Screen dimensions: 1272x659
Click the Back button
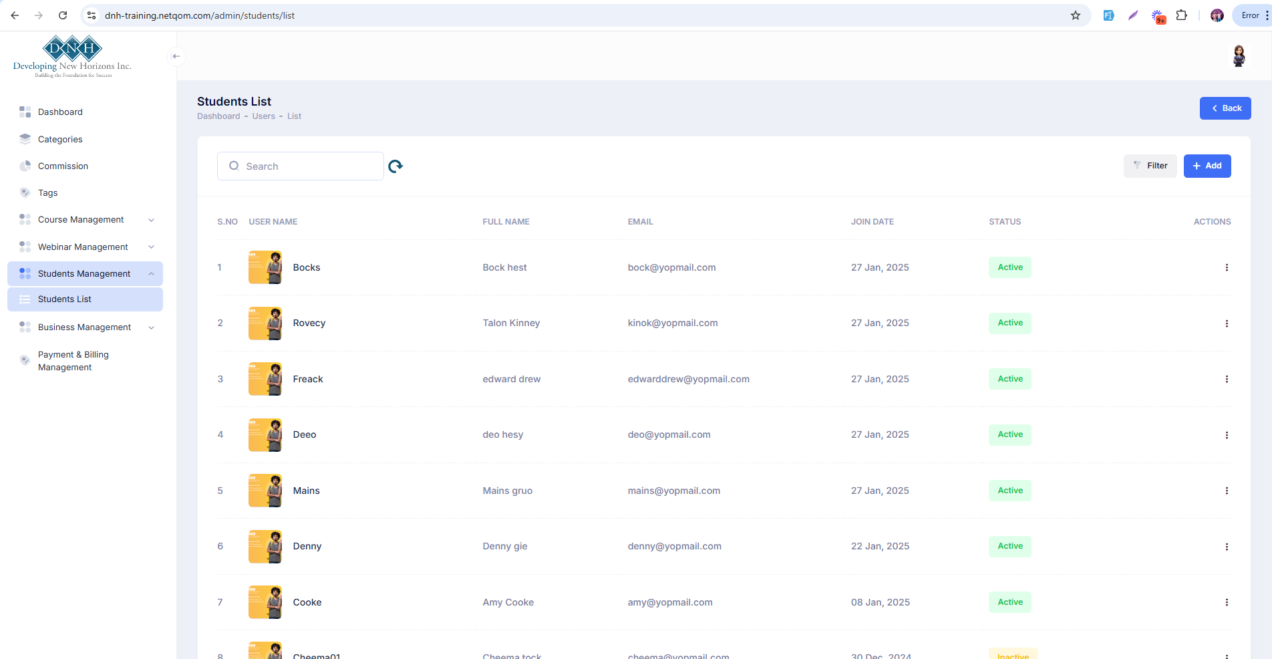pos(1225,108)
